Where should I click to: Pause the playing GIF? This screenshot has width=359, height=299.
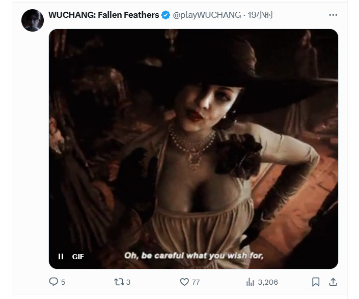click(61, 257)
